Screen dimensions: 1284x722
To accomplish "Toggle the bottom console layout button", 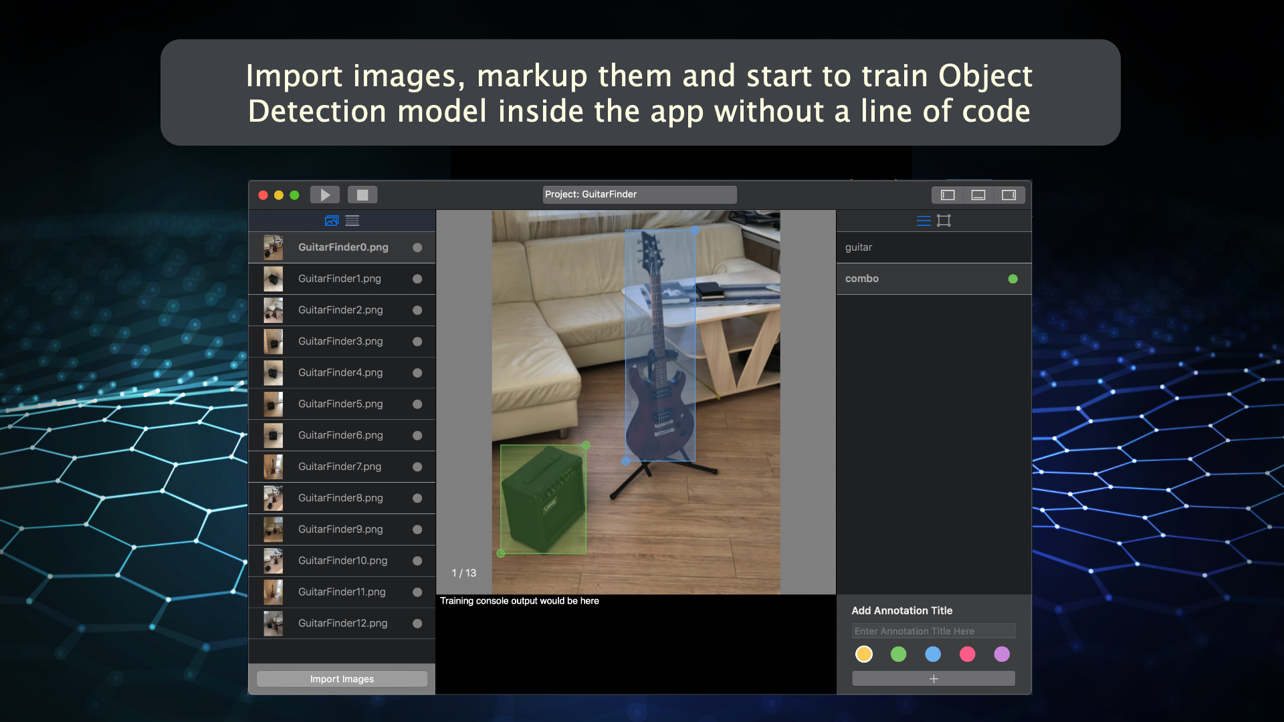I will click(x=978, y=195).
